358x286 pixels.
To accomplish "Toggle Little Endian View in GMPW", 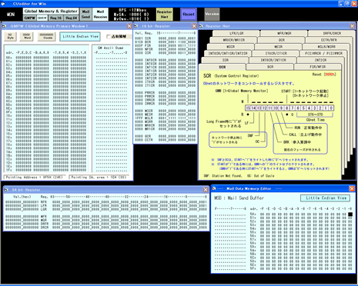I will click(80, 37).
